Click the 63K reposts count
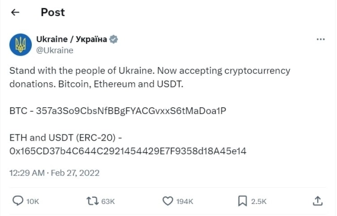This screenshot has height=216, width=337. tap(108, 201)
